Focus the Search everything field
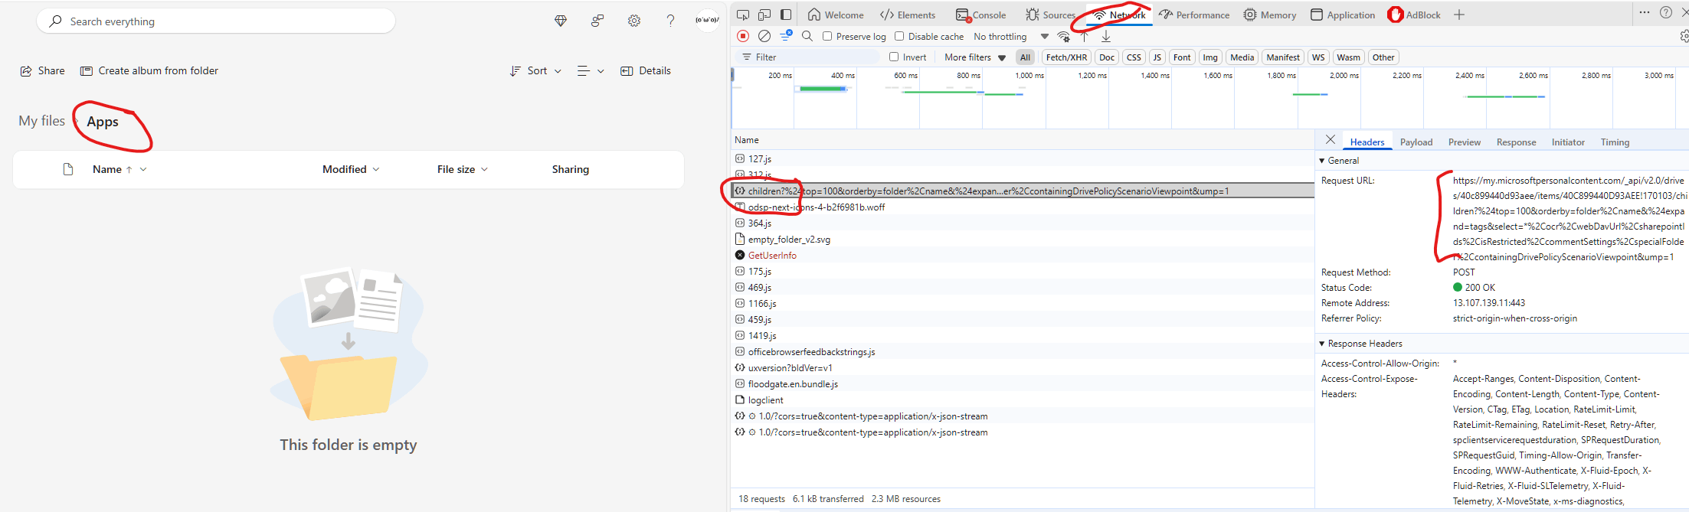 216,21
